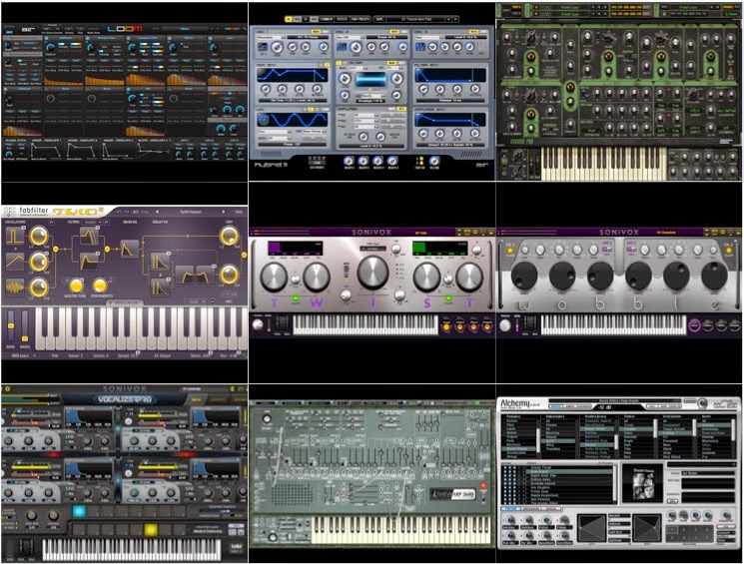Toggle OSC 3 ON button in Hybrid 3

(x=472, y=32)
